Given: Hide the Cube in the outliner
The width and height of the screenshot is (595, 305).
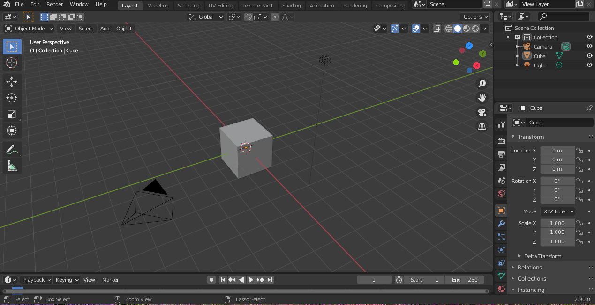Looking at the screenshot, I should pyautogui.click(x=589, y=56).
